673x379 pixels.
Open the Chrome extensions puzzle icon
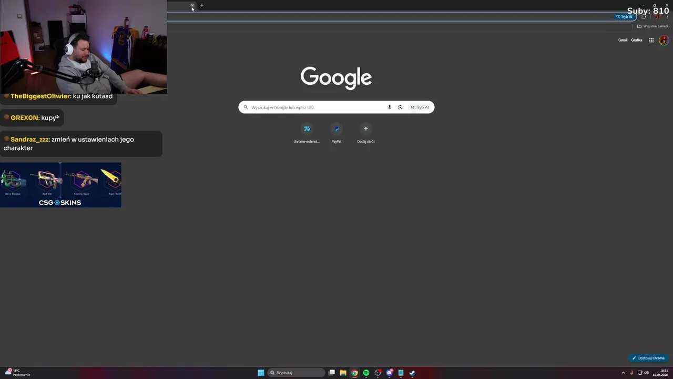click(x=644, y=16)
